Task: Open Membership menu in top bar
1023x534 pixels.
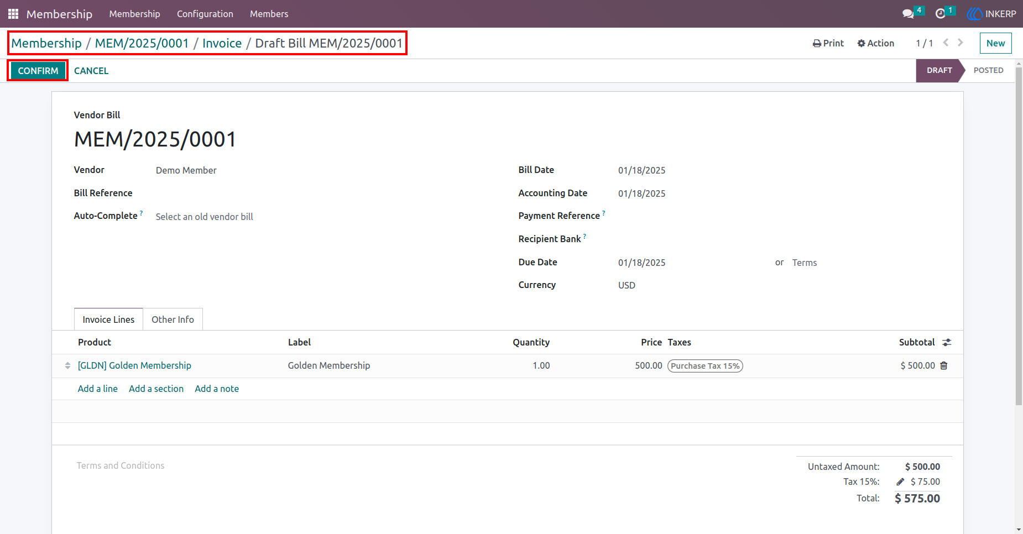Action: pyautogui.click(x=134, y=14)
